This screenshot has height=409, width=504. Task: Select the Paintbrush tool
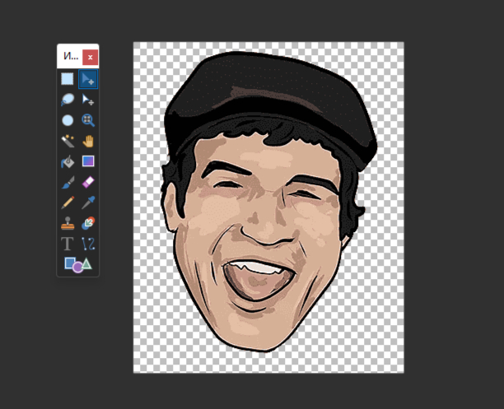pyautogui.click(x=68, y=182)
